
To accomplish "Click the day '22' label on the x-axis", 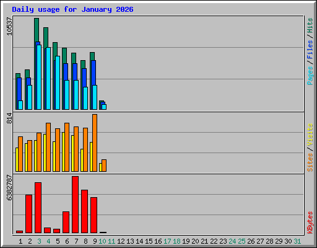I will coord(214,241).
